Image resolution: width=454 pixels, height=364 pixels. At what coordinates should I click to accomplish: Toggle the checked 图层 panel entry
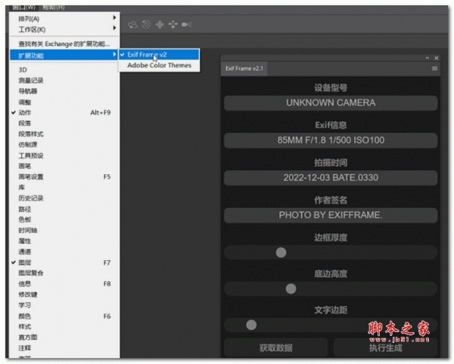64,263
